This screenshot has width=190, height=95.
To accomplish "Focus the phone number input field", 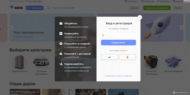I will (118, 35).
